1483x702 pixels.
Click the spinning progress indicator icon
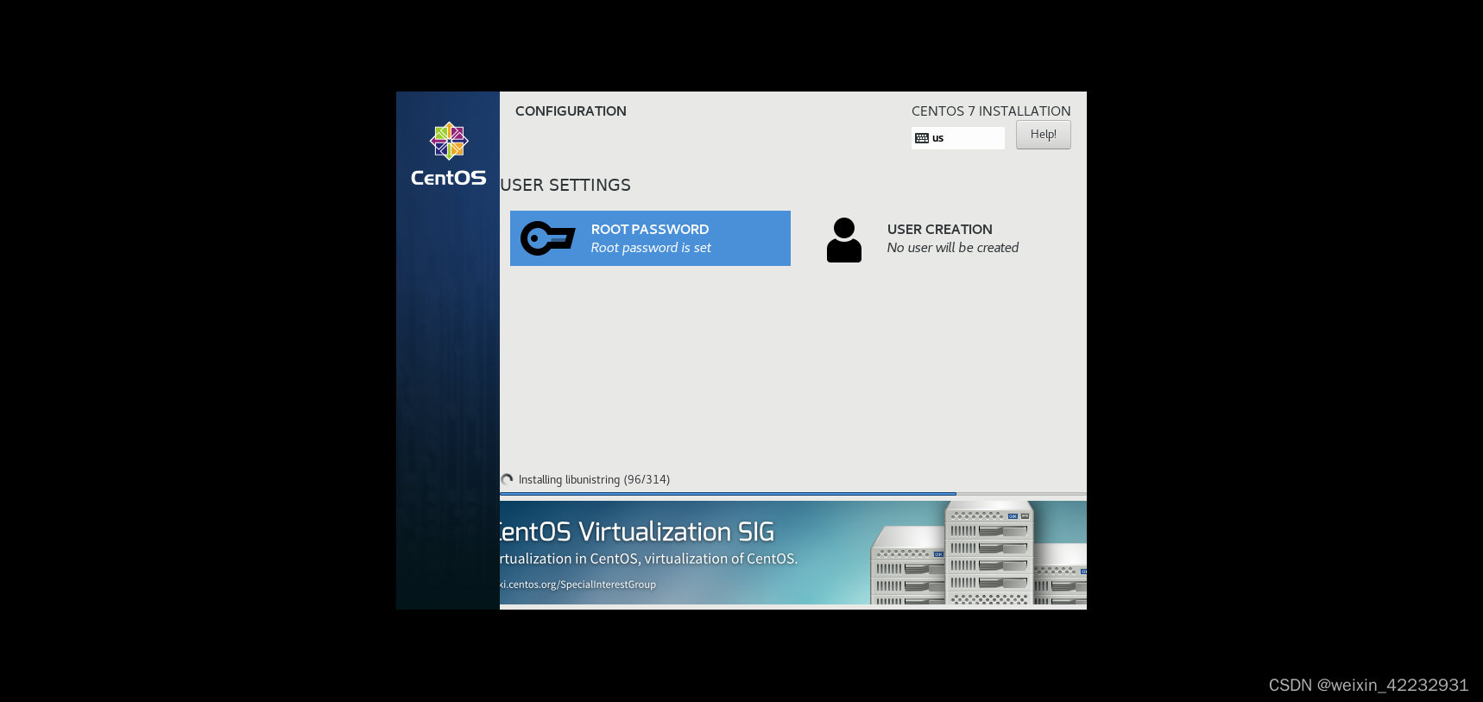tap(507, 479)
